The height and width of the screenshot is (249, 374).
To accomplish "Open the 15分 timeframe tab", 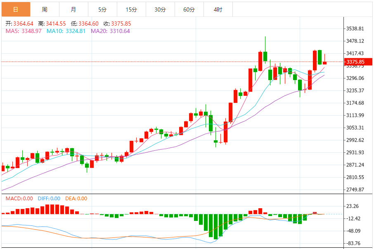I will [x=131, y=9].
